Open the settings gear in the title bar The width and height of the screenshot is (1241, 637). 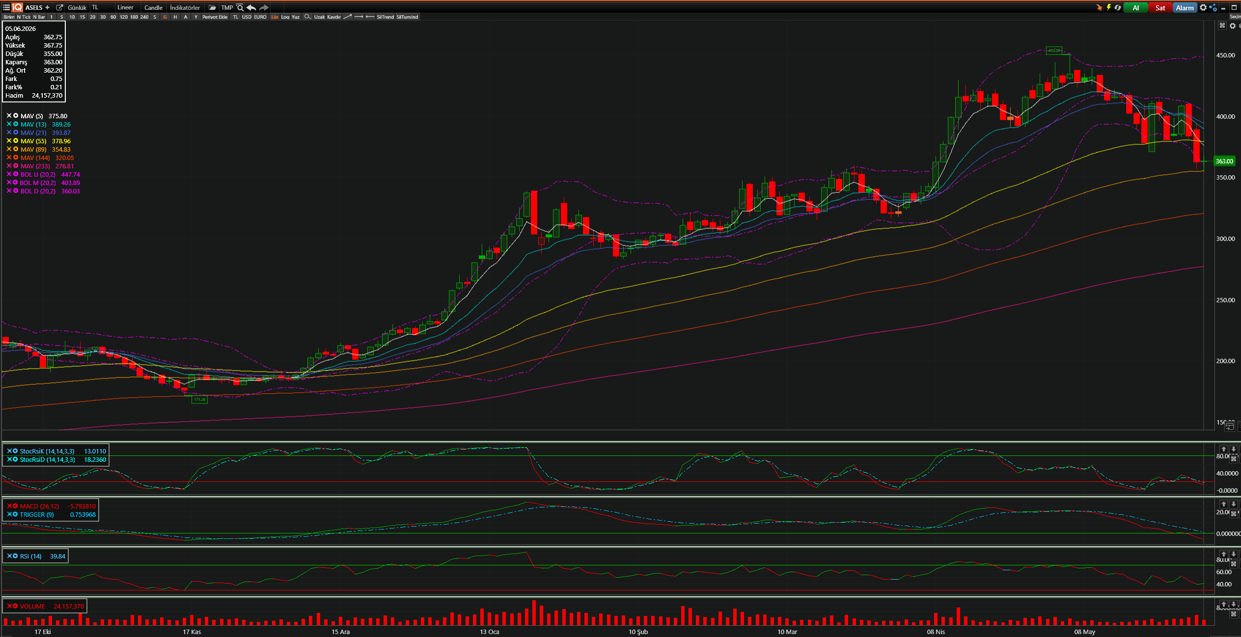[1203, 7]
